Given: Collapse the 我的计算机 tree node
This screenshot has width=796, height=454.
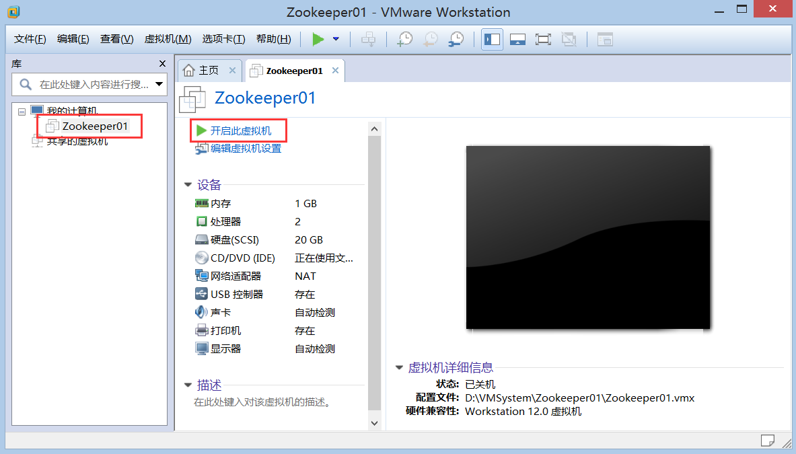Looking at the screenshot, I should tap(22, 112).
